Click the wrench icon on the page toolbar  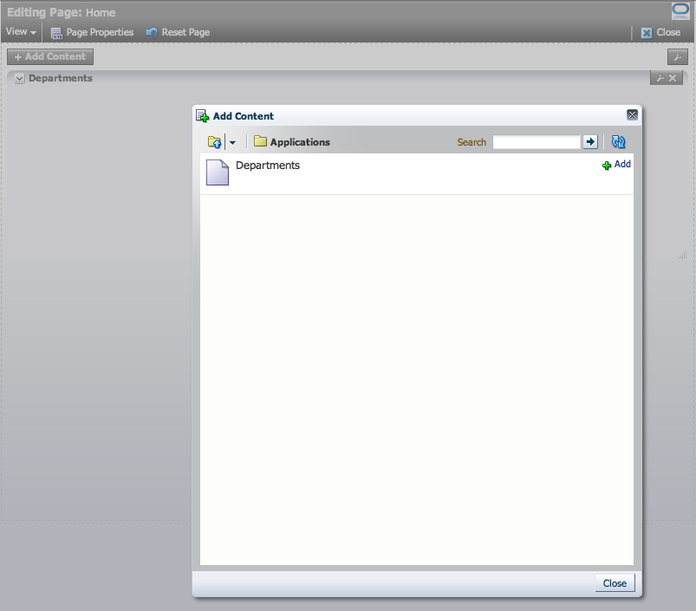677,55
